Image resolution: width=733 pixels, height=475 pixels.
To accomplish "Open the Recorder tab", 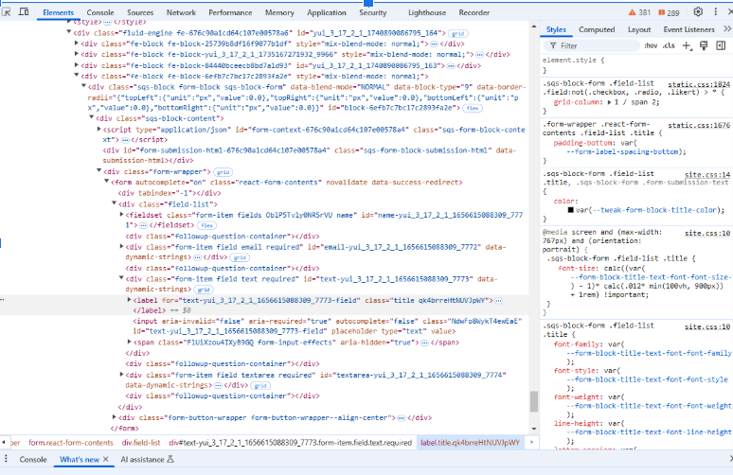I will click(x=474, y=12).
